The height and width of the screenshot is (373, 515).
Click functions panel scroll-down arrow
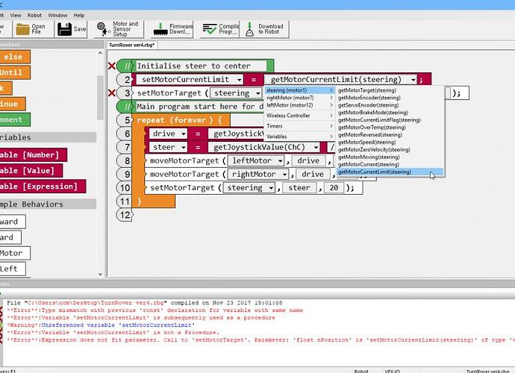tap(100, 275)
